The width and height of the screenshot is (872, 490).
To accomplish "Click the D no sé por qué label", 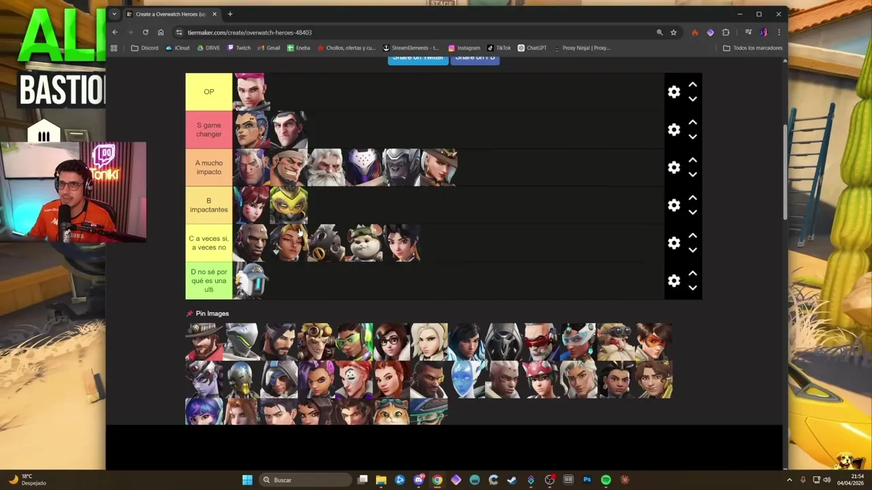I will click(209, 280).
